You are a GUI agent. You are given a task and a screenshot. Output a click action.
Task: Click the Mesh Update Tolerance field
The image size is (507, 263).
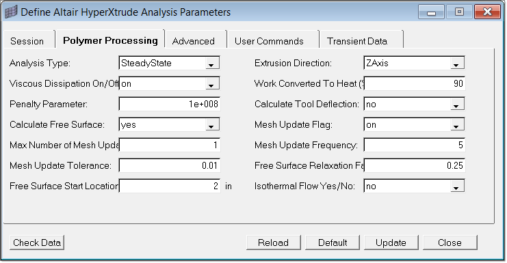[x=170, y=165]
